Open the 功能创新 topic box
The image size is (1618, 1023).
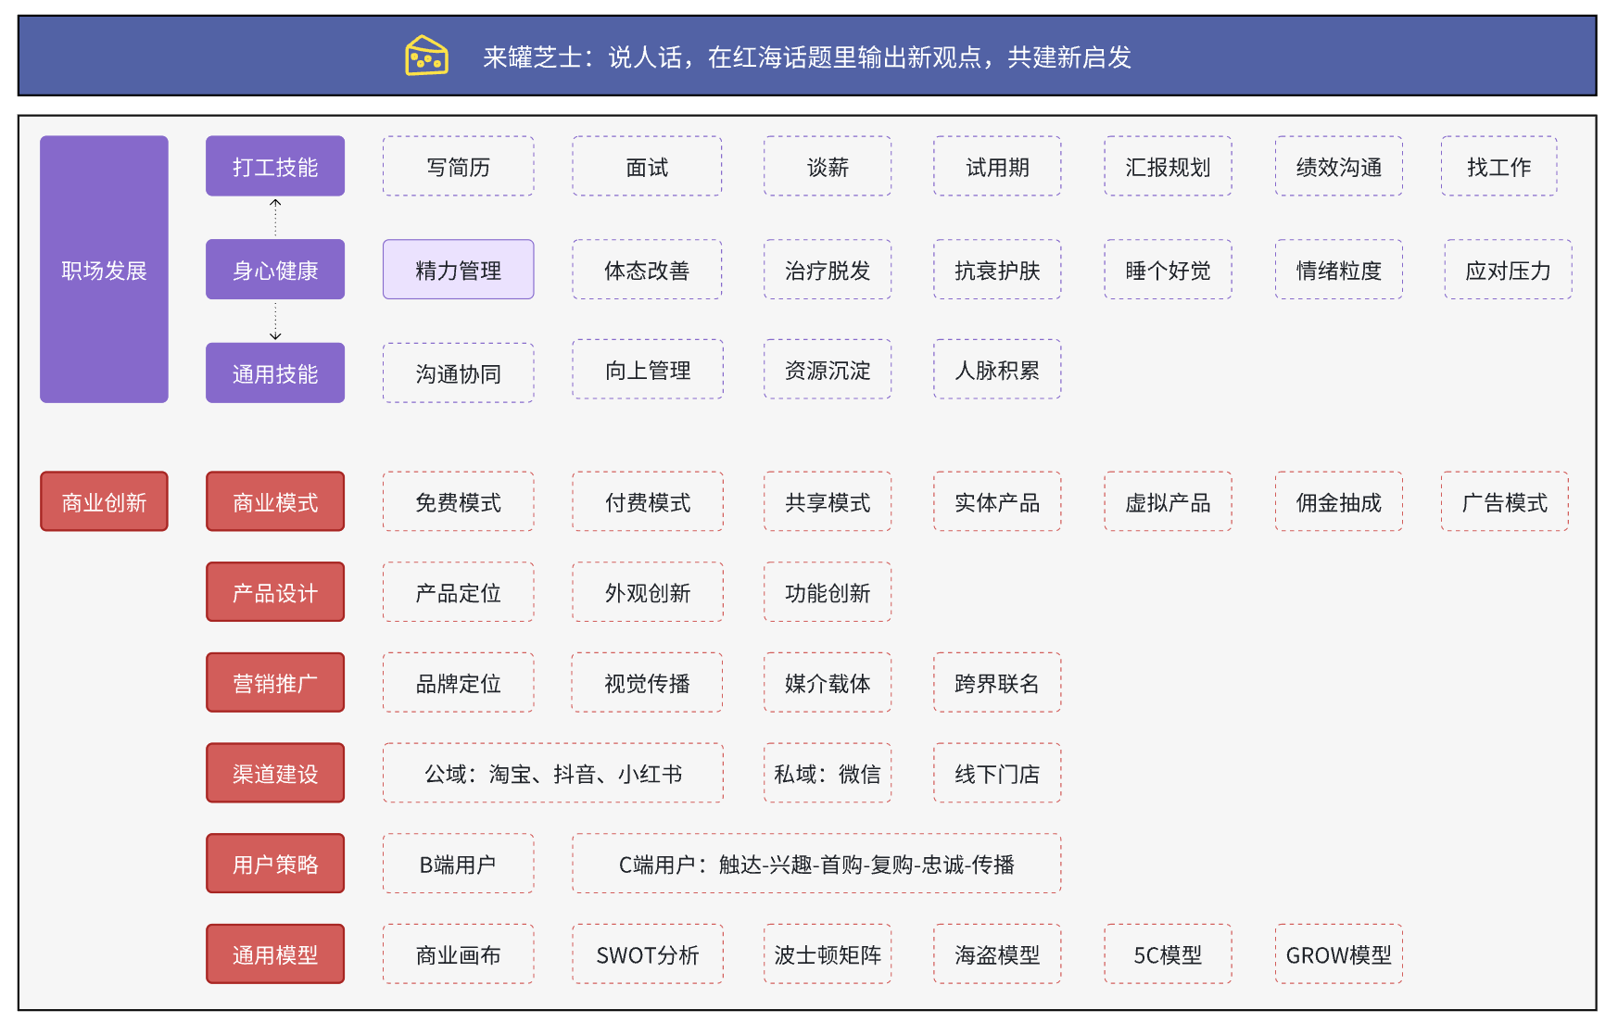pos(828,592)
